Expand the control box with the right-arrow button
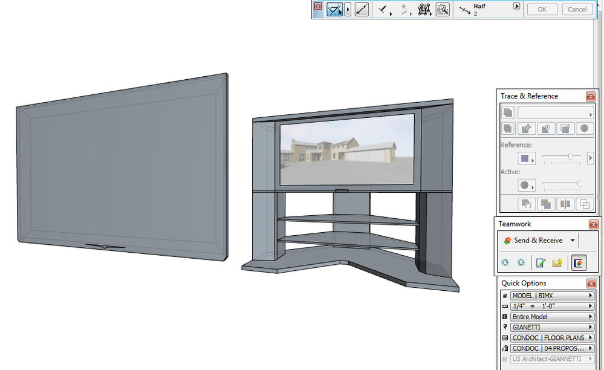The image size is (604, 370). (x=516, y=6)
